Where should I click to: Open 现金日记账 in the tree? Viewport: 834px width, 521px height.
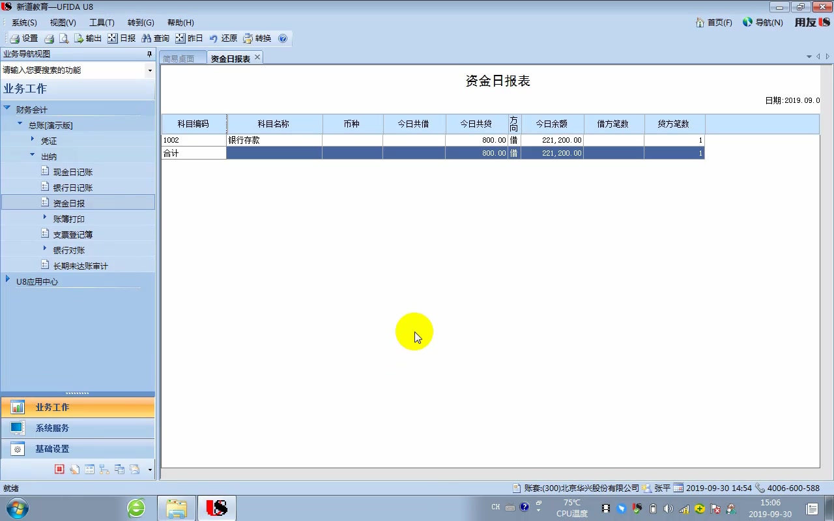click(73, 172)
